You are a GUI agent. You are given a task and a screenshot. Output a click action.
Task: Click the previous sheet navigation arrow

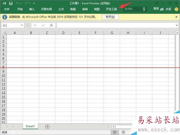coord(7,127)
